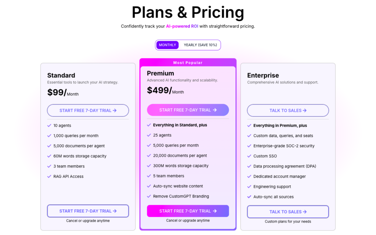
Task: Click Talk to Sales at top of Enterprise card
Action: click(288, 110)
